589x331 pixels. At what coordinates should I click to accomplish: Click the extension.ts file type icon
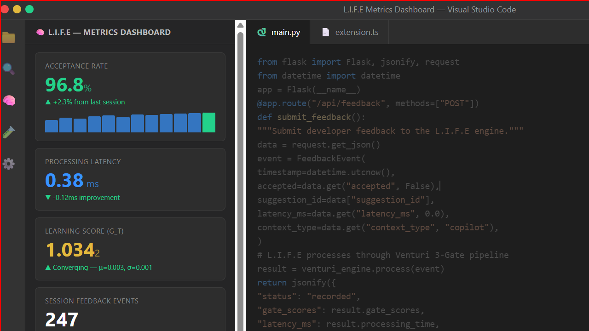pyautogui.click(x=326, y=32)
